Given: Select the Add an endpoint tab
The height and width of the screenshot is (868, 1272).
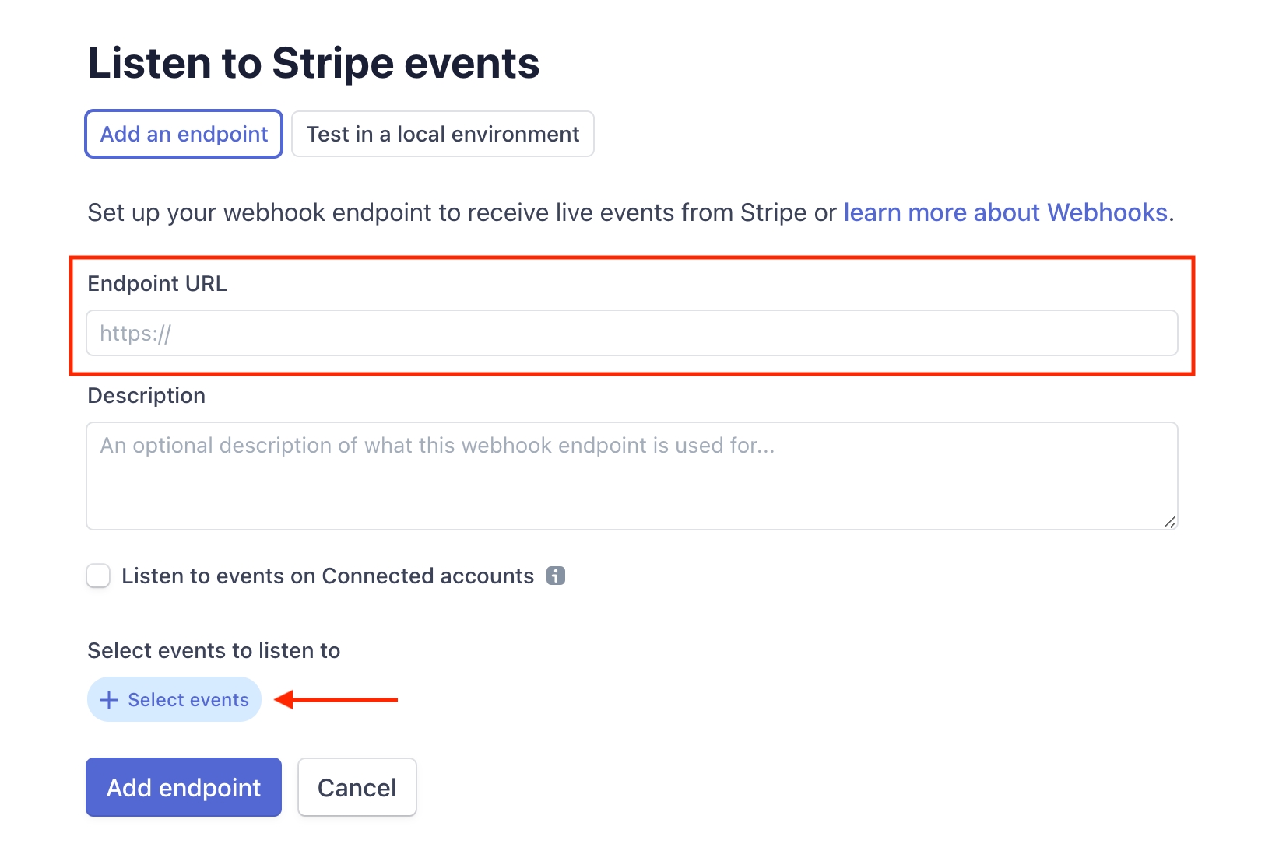Looking at the screenshot, I should coord(182,133).
